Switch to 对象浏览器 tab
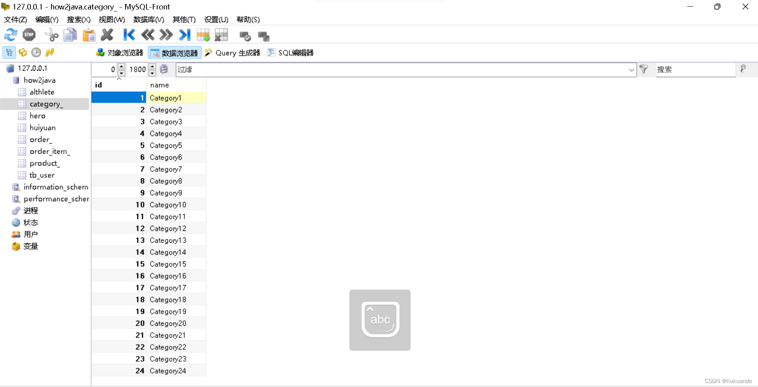758x387 pixels. click(120, 53)
